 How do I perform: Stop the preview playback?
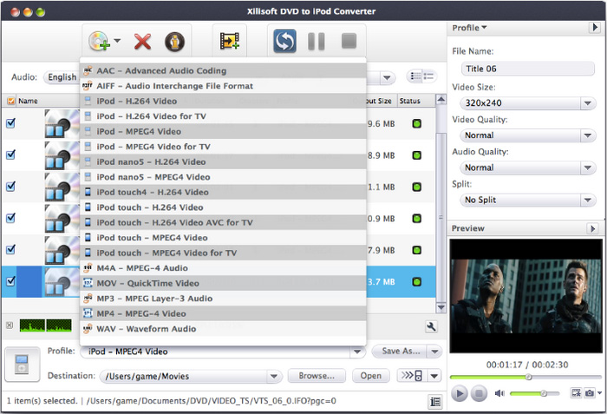pos(479,393)
